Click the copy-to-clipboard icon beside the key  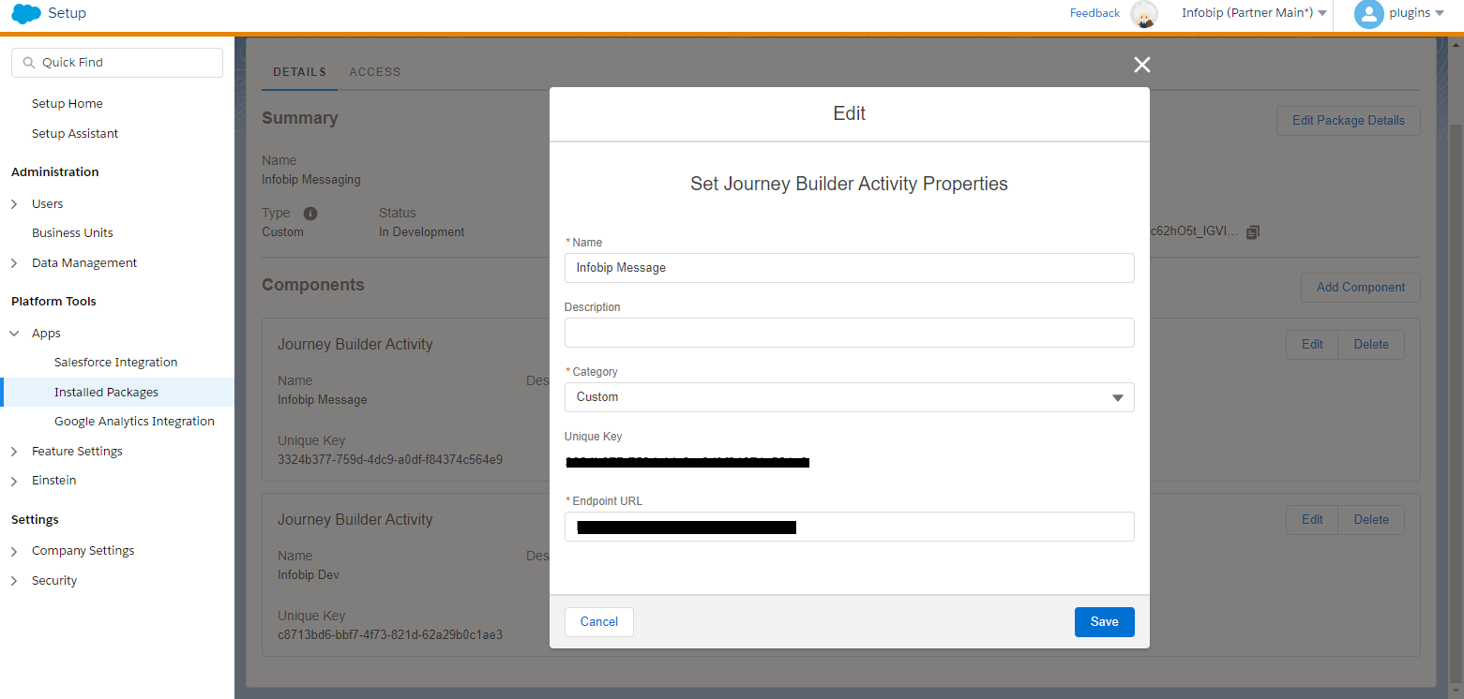tap(1252, 232)
